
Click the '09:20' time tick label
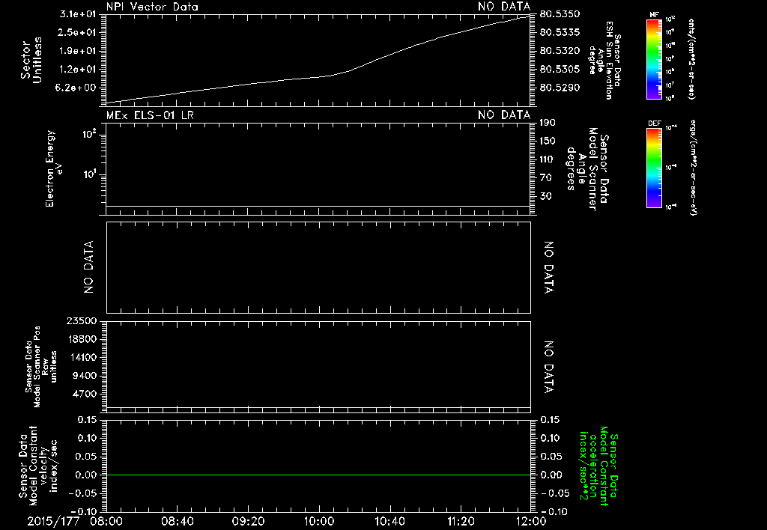(249, 521)
